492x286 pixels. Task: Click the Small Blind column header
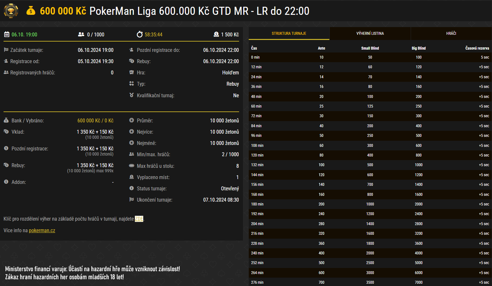tap(370, 48)
